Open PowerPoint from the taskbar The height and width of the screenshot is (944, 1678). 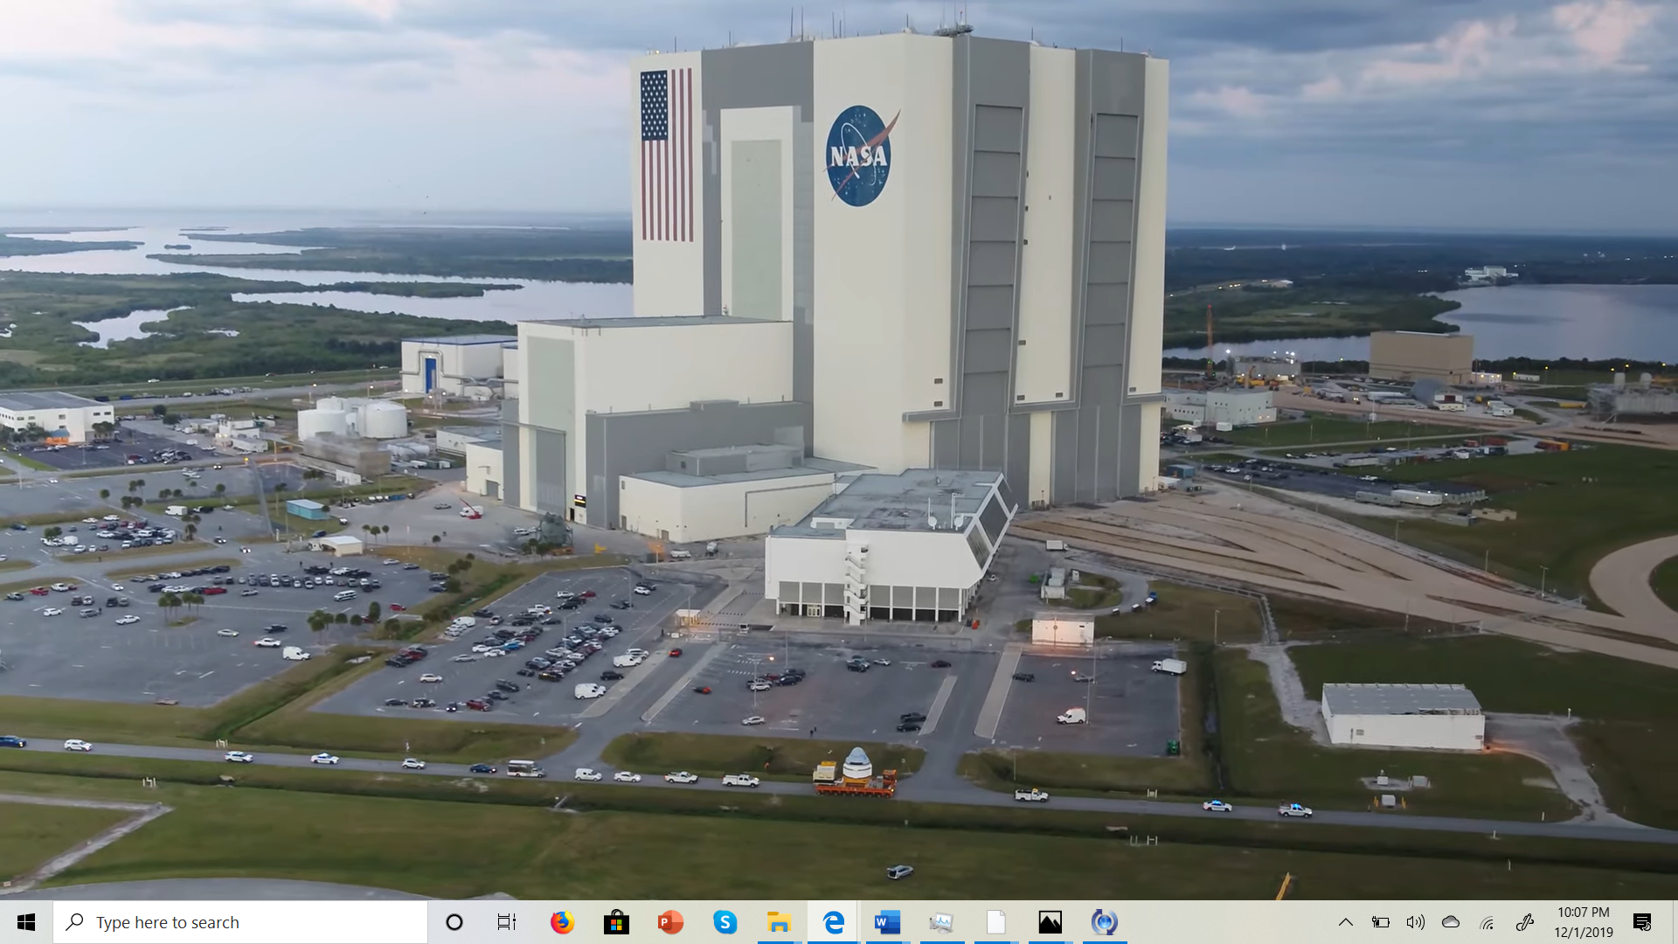pyautogui.click(x=670, y=922)
